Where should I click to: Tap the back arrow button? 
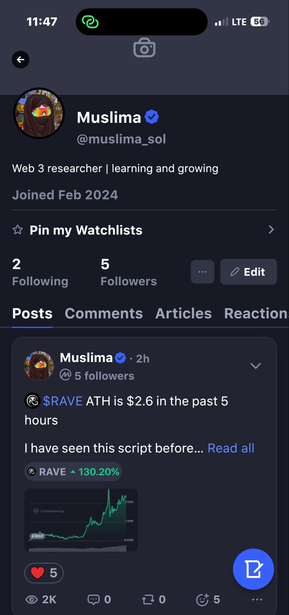pyautogui.click(x=20, y=59)
